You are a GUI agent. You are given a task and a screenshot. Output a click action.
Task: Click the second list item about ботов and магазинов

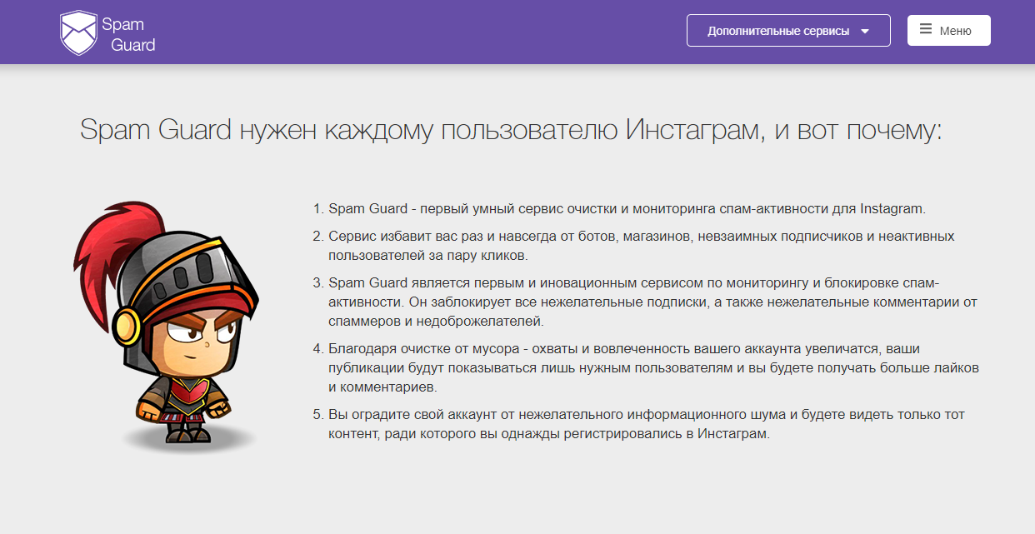coord(641,246)
